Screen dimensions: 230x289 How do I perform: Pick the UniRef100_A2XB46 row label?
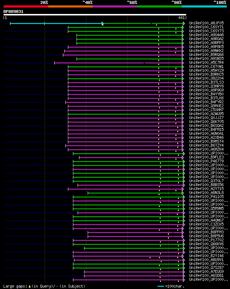[x=206, y=137]
